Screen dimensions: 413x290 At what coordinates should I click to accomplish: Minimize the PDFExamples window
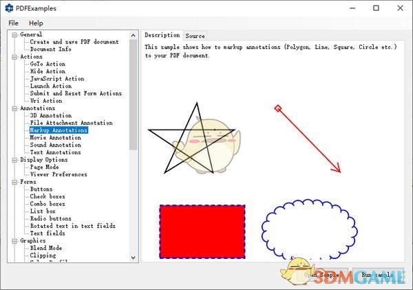coord(352,8)
